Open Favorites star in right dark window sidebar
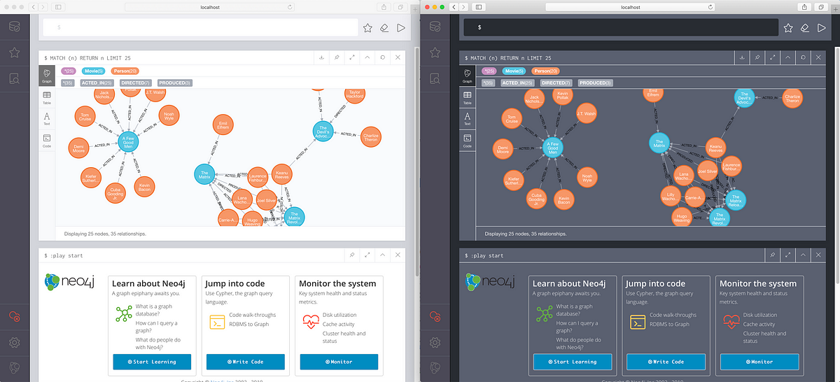 pos(435,53)
